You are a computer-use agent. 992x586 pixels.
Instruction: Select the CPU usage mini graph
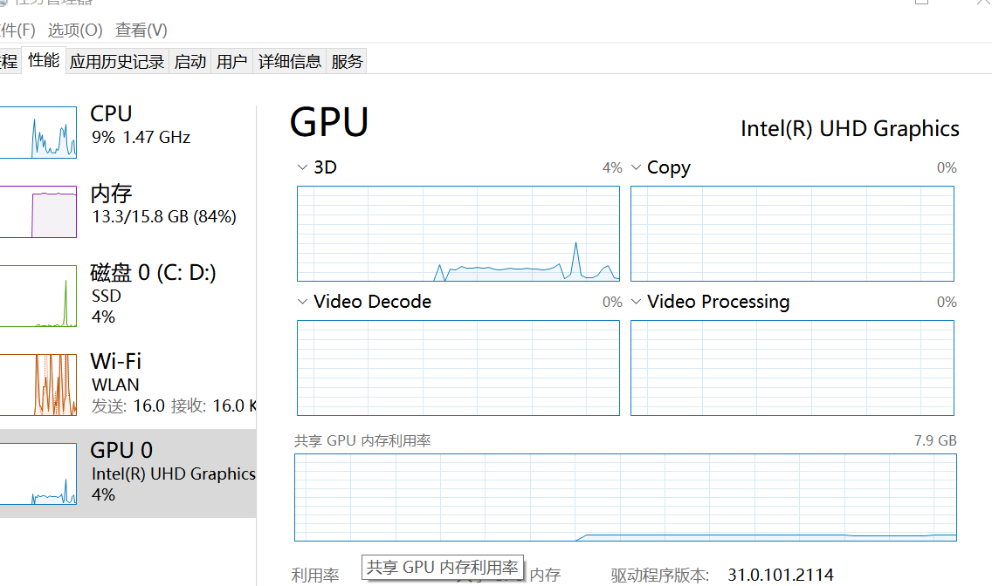38,132
